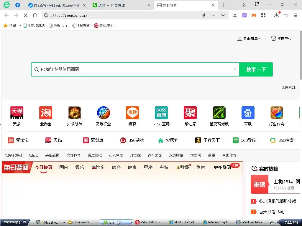
Task: Switch to Flash官网 tab
Action: (57, 5)
